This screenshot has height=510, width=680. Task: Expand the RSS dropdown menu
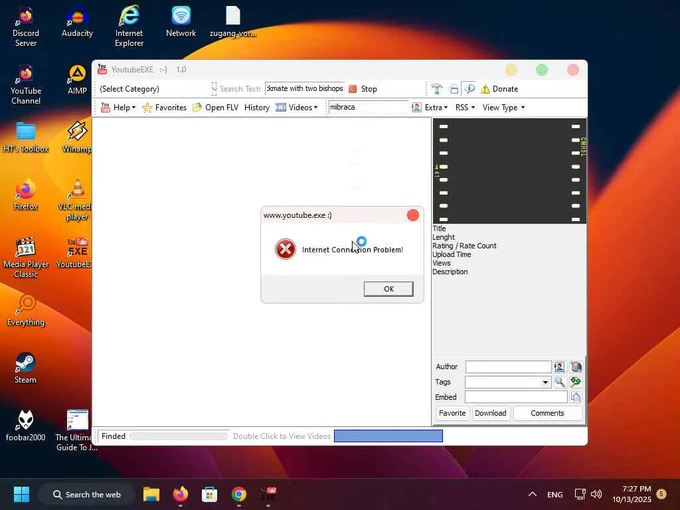click(465, 108)
